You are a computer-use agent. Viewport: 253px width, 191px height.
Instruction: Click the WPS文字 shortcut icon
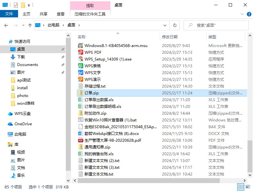(x=81, y=73)
